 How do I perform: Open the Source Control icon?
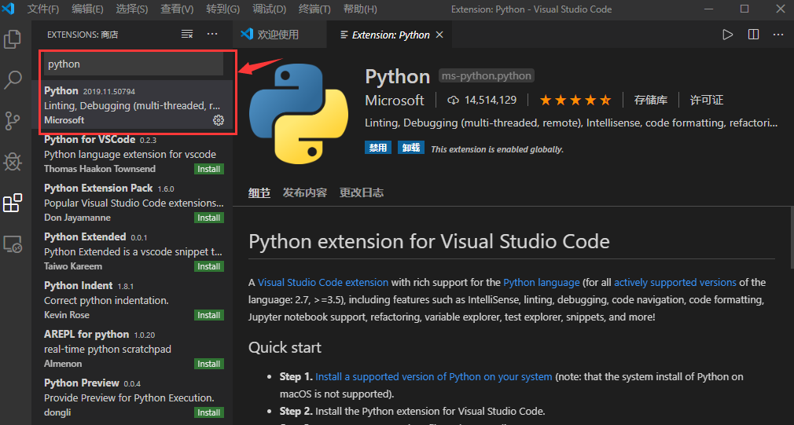click(x=13, y=120)
